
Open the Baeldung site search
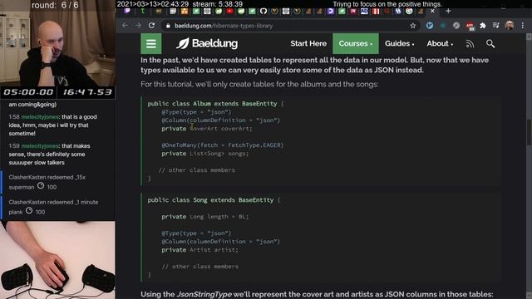pyautogui.click(x=490, y=44)
